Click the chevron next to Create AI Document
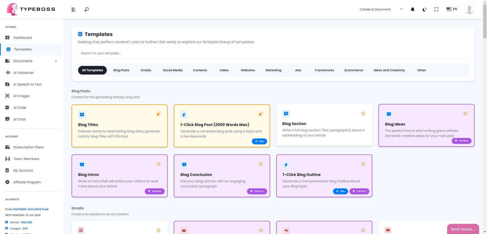The image size is (487, 234). pyautogui.click(x=401, y=9)
